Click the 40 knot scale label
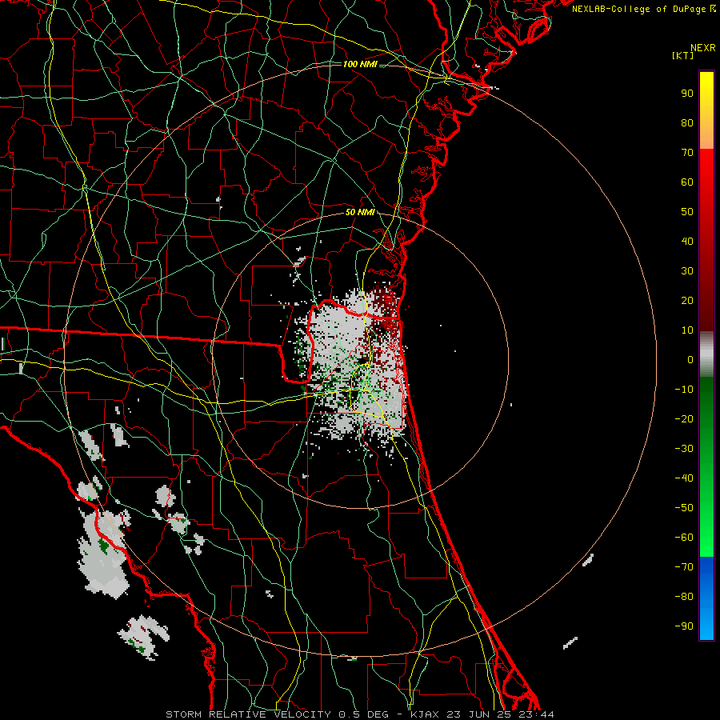Viewport: 720px width, 720px height. coord(687,241)
